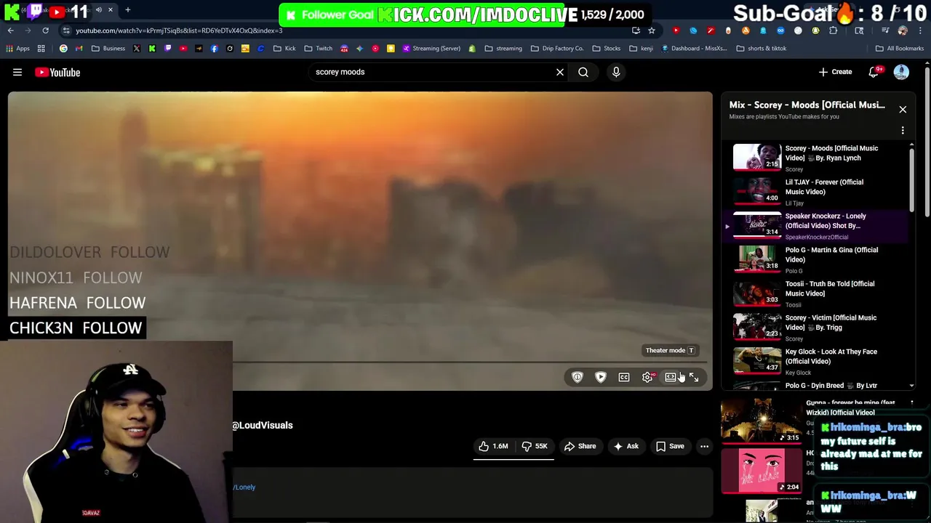931x523 pixels.
Task: Open the Facebook bookmark icon
Action: (x=214, y=49)
